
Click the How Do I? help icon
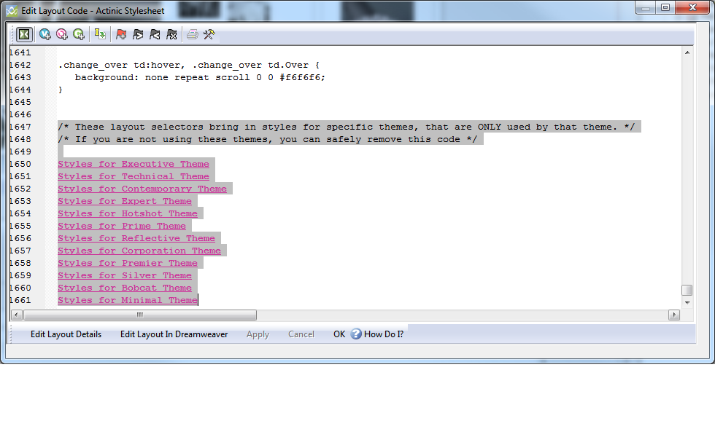pyautogui.click(x=356, y=334)
